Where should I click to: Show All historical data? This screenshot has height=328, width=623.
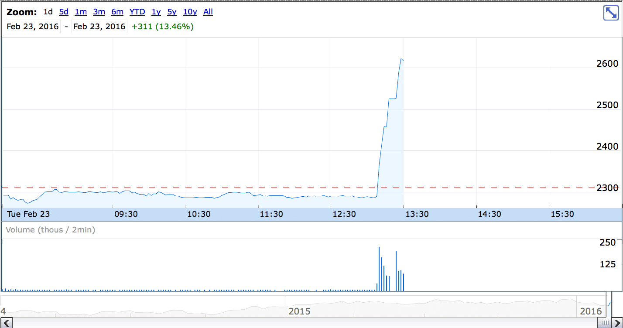[208, 12]
